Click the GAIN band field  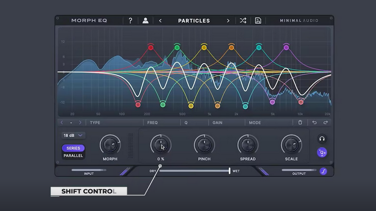227,123
